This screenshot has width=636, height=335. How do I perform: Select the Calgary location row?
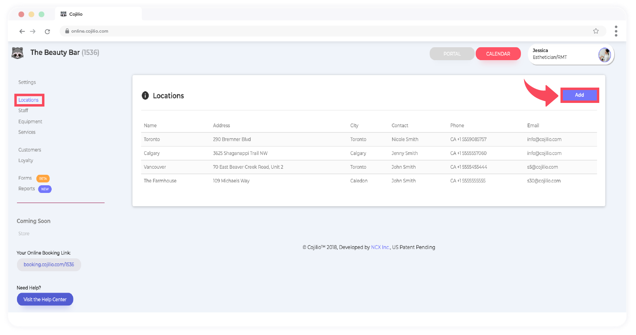click(x=152, y=153)
